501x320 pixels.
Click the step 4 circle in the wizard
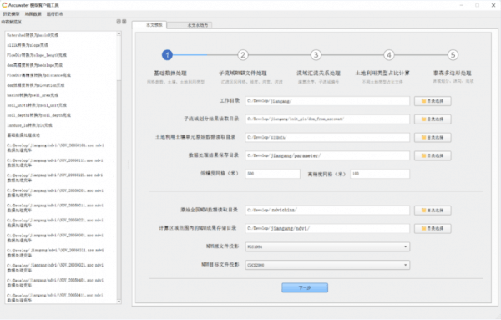pos(389,55)
